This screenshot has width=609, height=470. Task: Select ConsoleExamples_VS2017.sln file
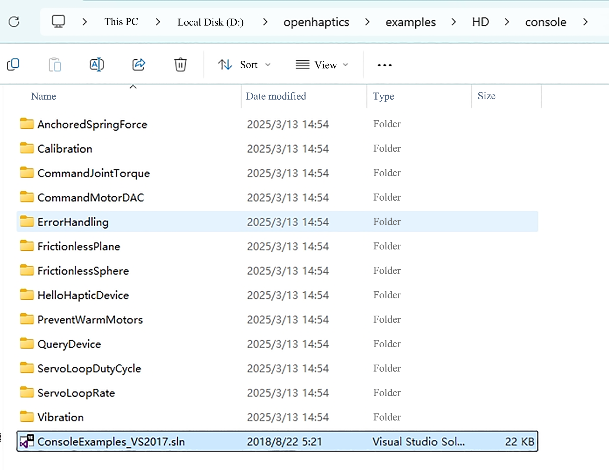[111, 442]
